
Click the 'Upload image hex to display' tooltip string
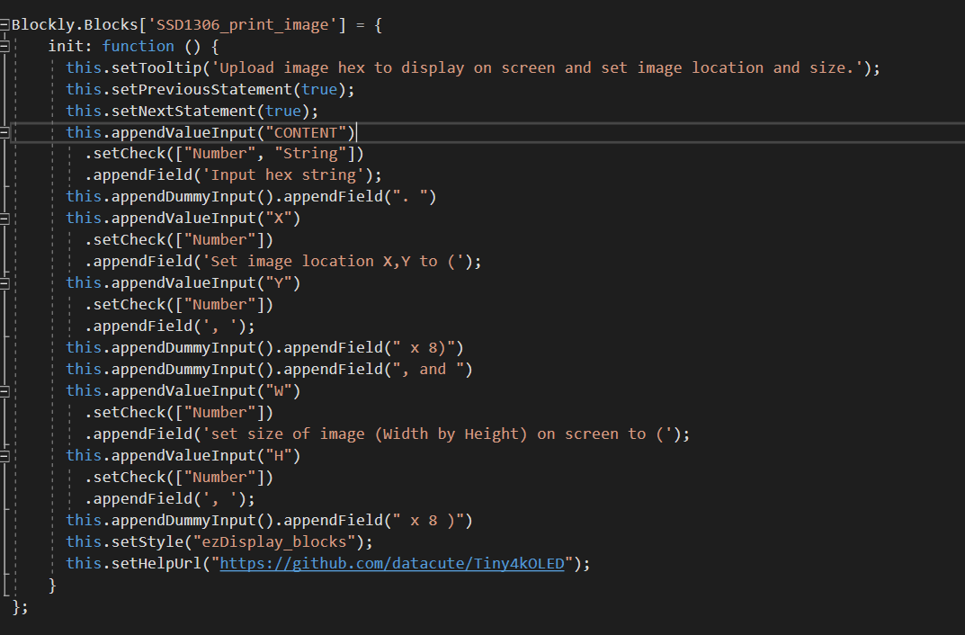coord(537,67)
